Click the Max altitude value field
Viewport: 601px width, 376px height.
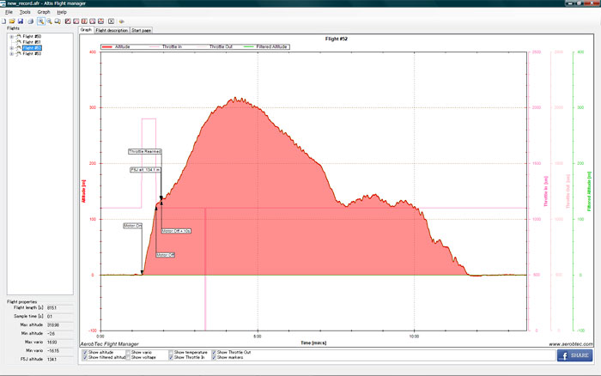[x=59, y=325]
